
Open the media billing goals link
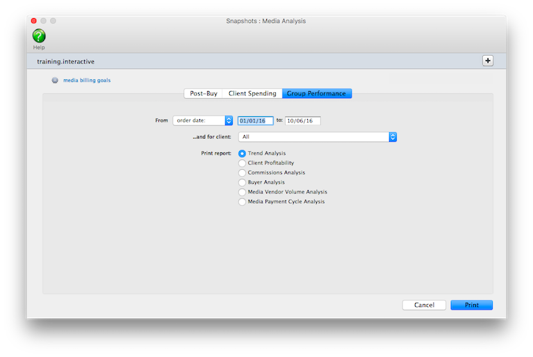click(87, 80)
